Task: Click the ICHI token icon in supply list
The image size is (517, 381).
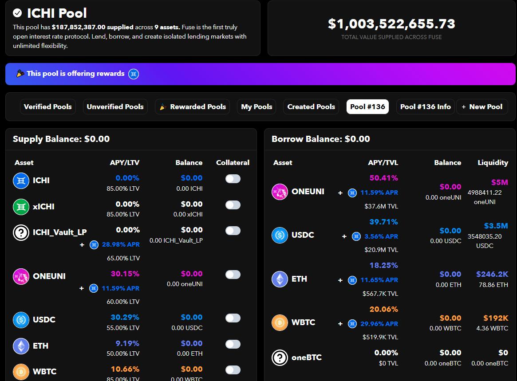Action: (x=21, y=181)
